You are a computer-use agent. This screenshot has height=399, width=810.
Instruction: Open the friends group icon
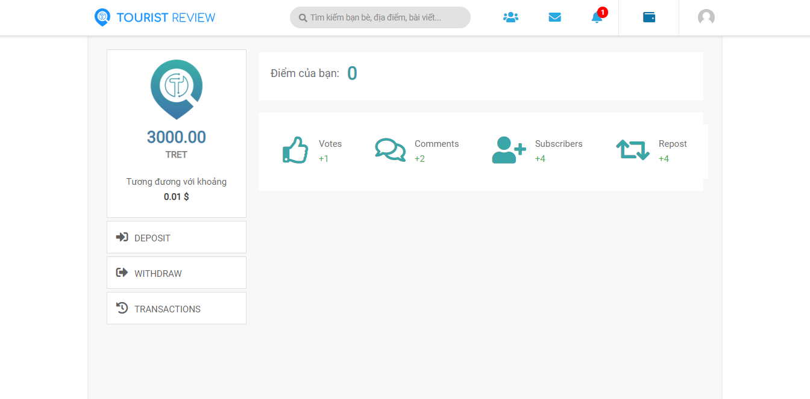(x=510, y=17)
